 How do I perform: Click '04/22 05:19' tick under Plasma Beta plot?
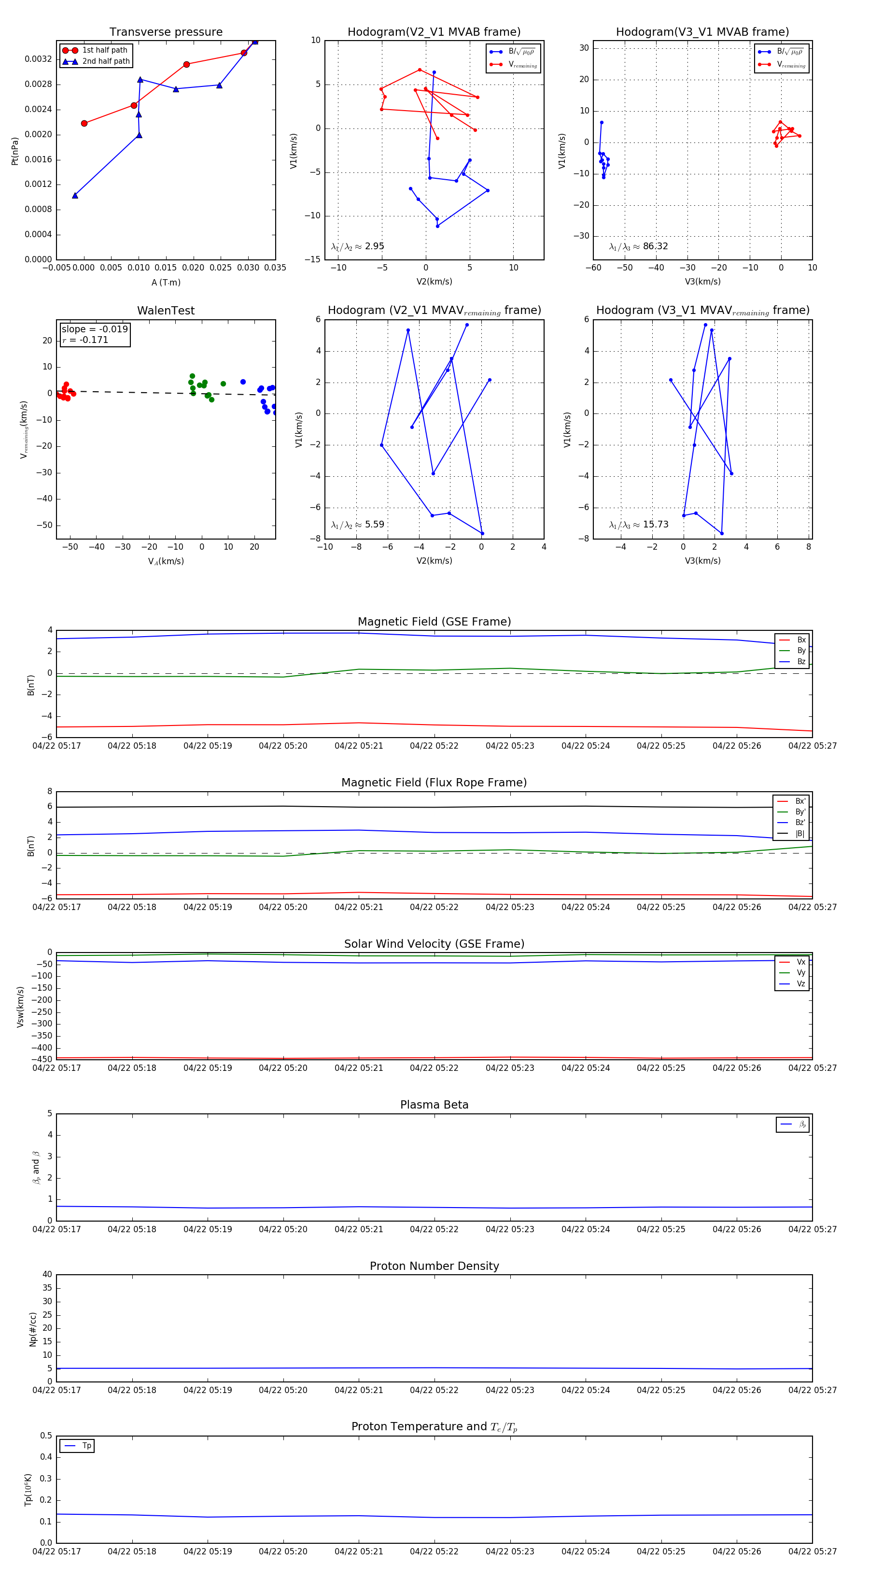(x=208, y=1229)
